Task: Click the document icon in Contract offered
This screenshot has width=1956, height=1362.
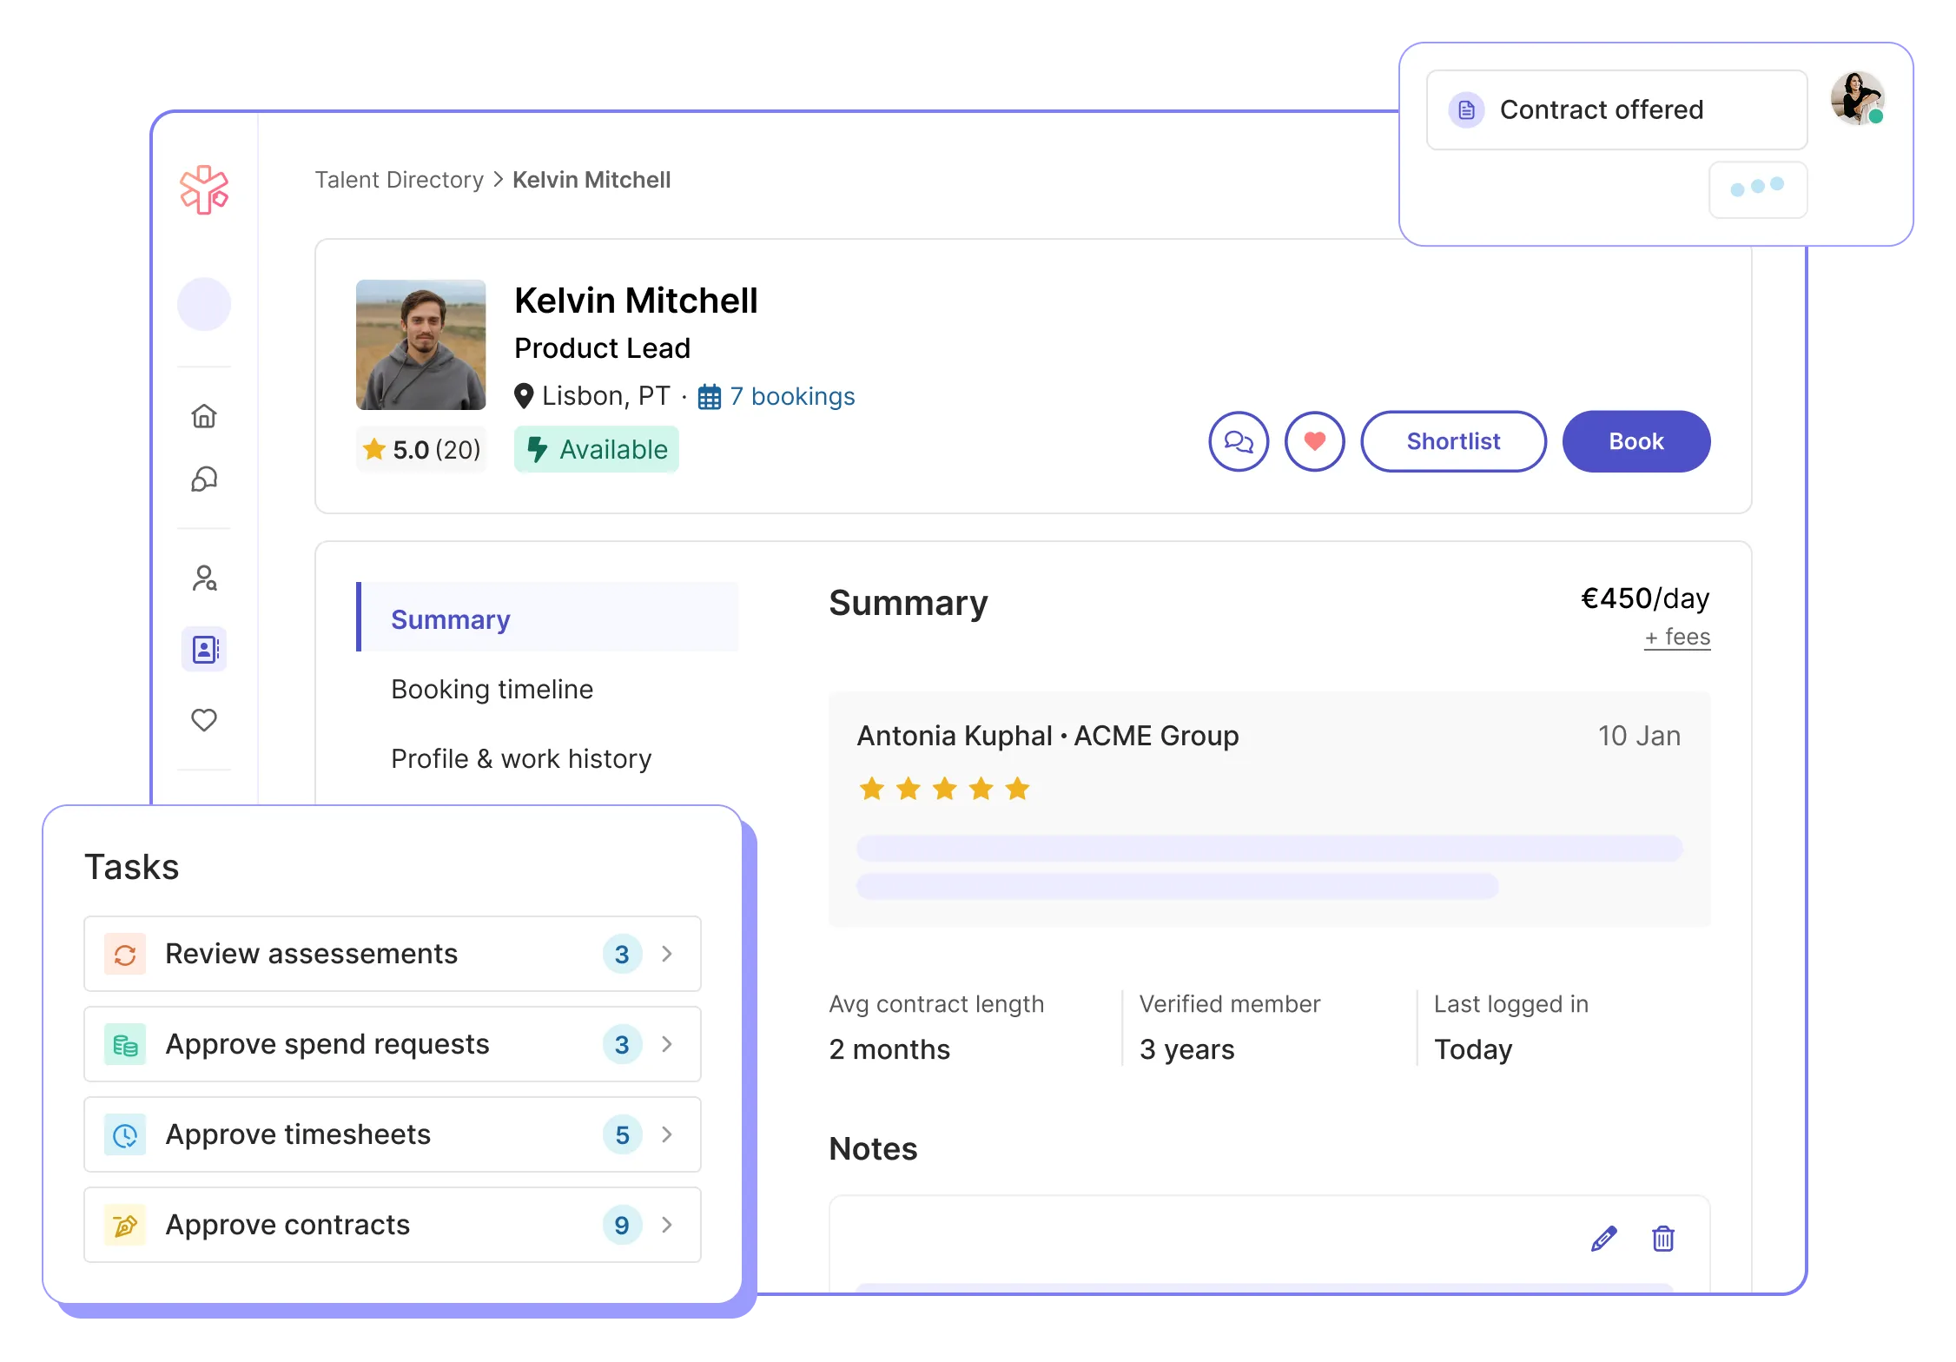Action: (x=1466, y=110)
